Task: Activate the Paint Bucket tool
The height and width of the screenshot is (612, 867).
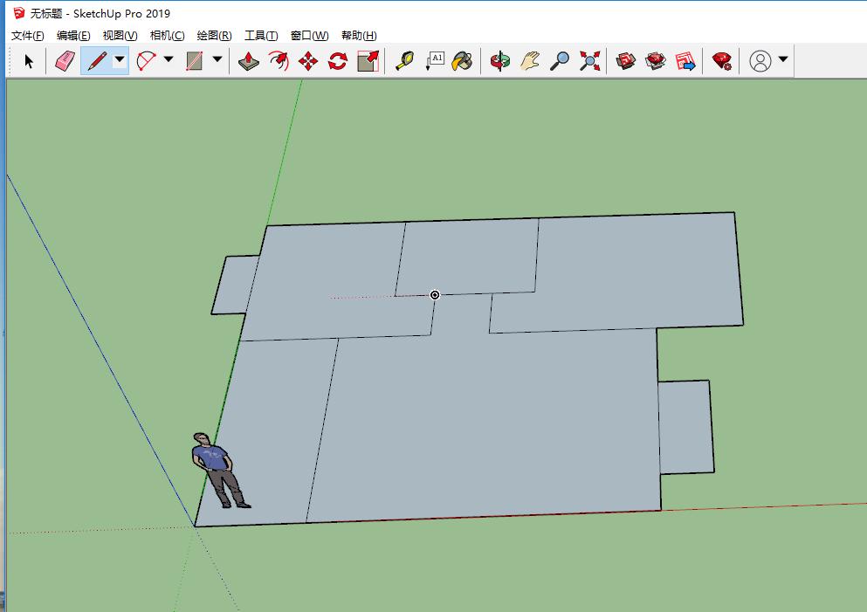Action: (463, 61)
